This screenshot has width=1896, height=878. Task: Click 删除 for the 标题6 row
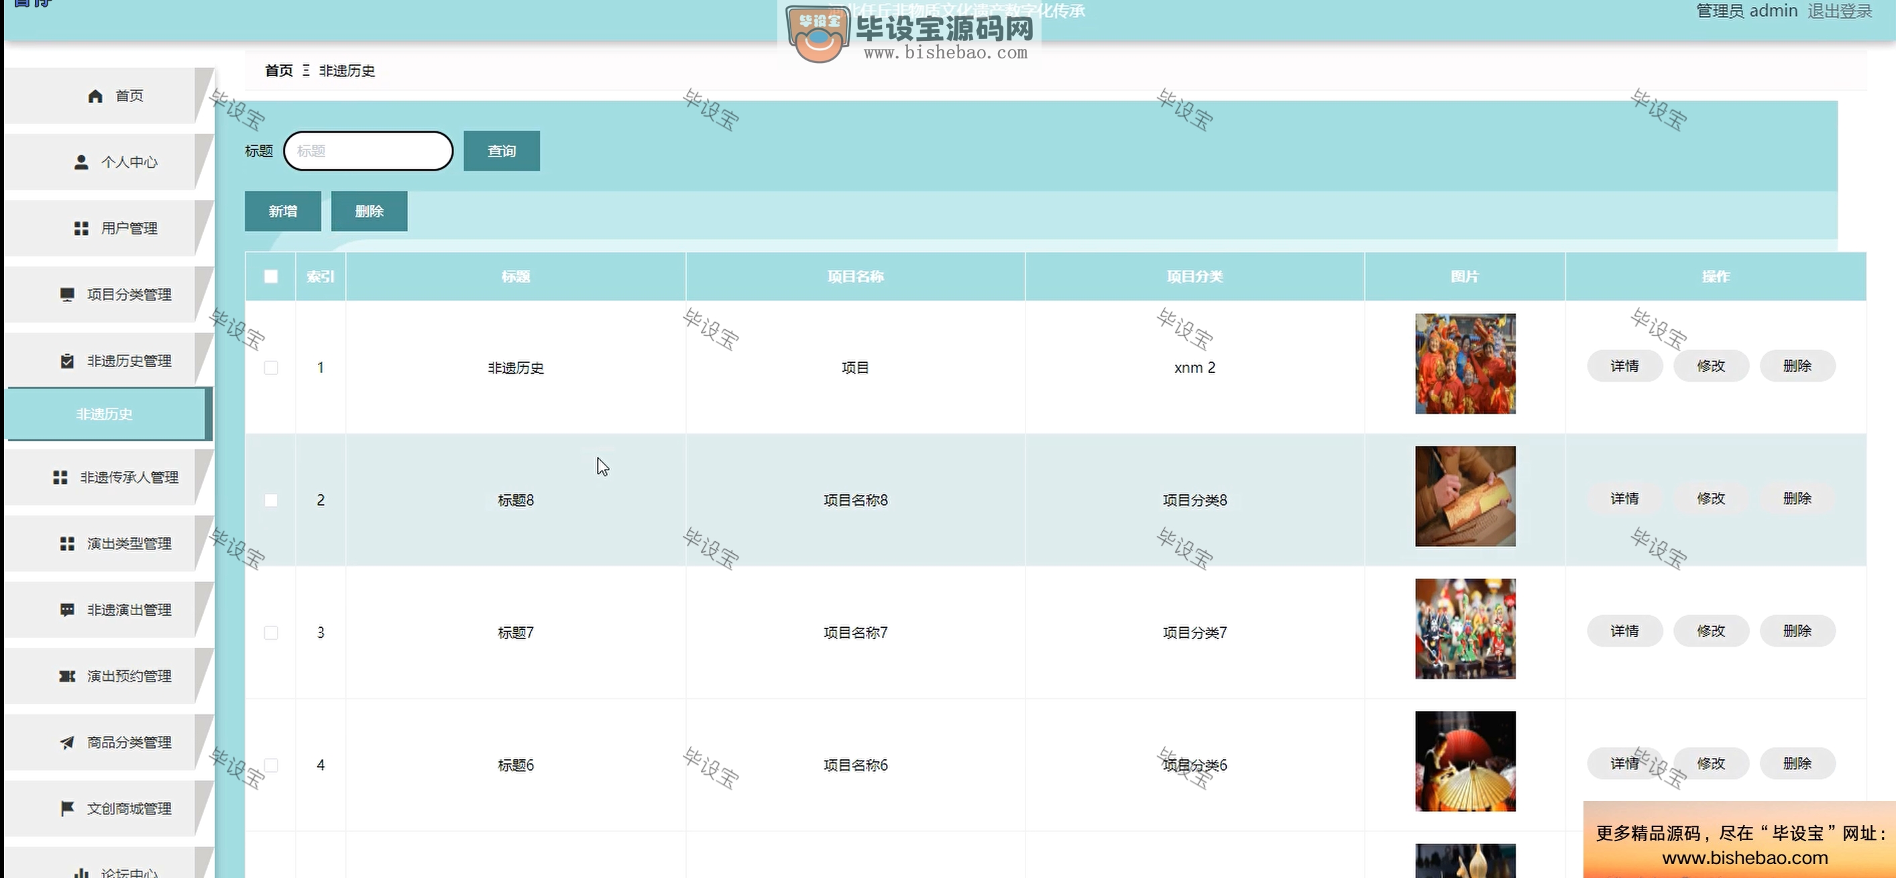click(1797, 763)
